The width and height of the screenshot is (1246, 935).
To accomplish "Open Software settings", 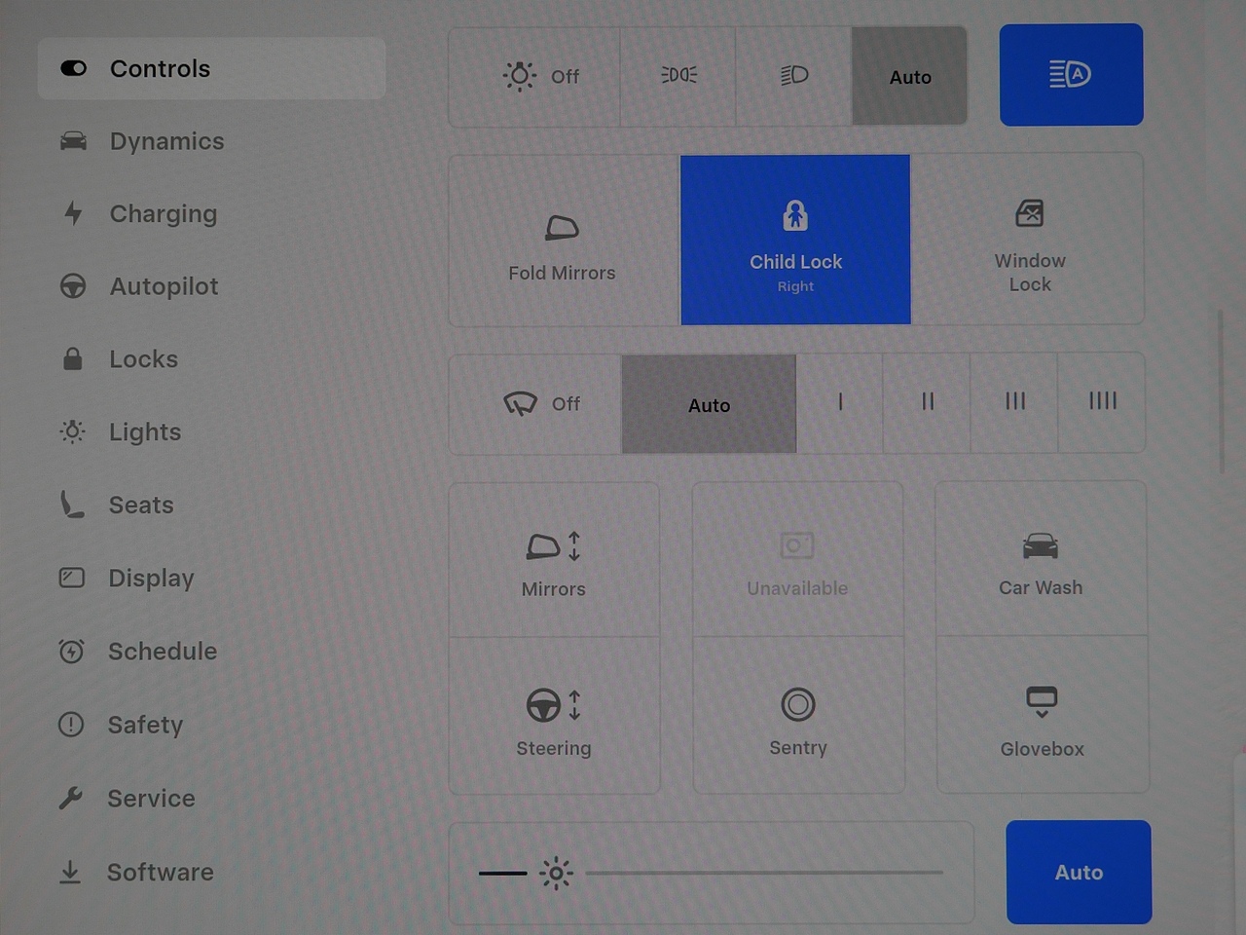I will (160, 872).
